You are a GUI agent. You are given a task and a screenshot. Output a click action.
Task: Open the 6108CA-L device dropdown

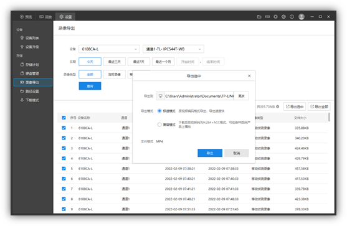click(109, 49)
